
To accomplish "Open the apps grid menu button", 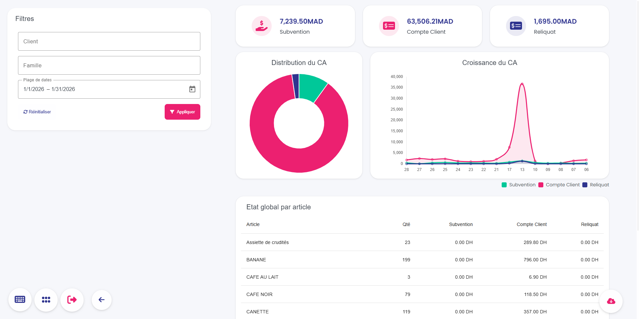I will tap(46, 300).
